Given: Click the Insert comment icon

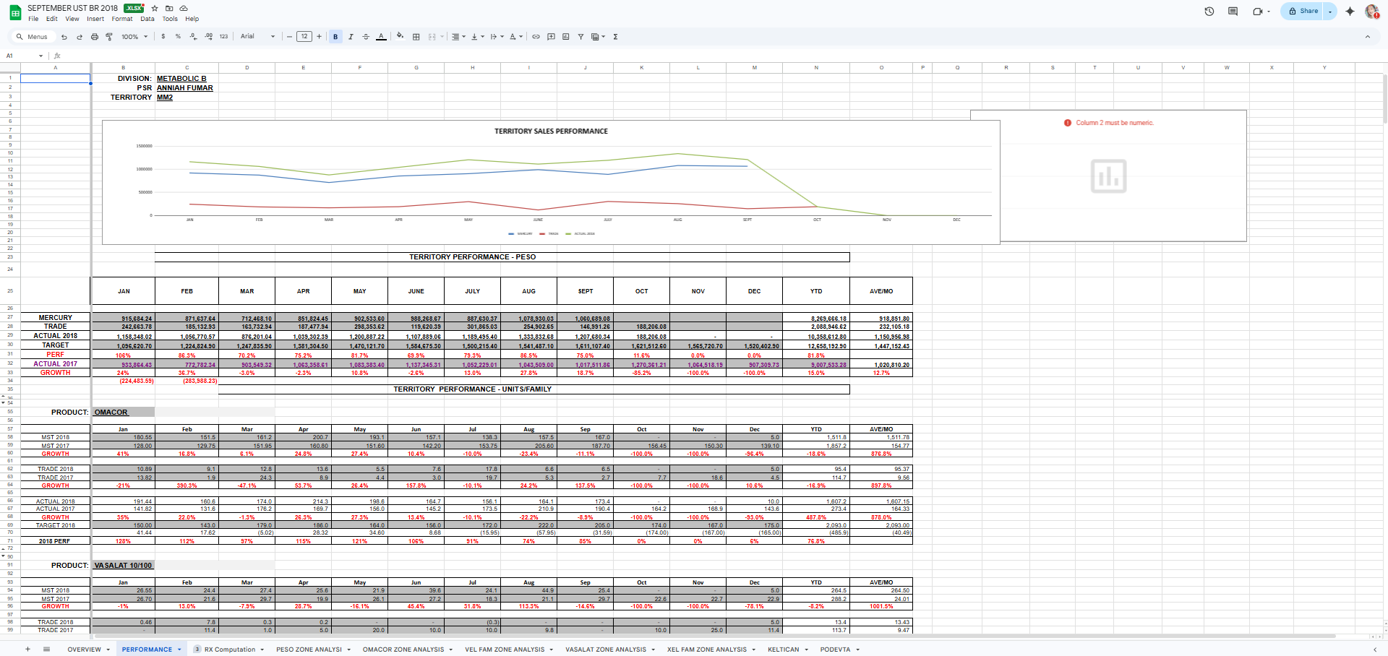Looking at the screenshot, I should [x=551, y=37].
